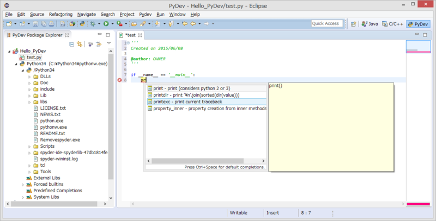436x221 pixels.
Task: Click the Open Perspective icon
Action: click(353, 24)
